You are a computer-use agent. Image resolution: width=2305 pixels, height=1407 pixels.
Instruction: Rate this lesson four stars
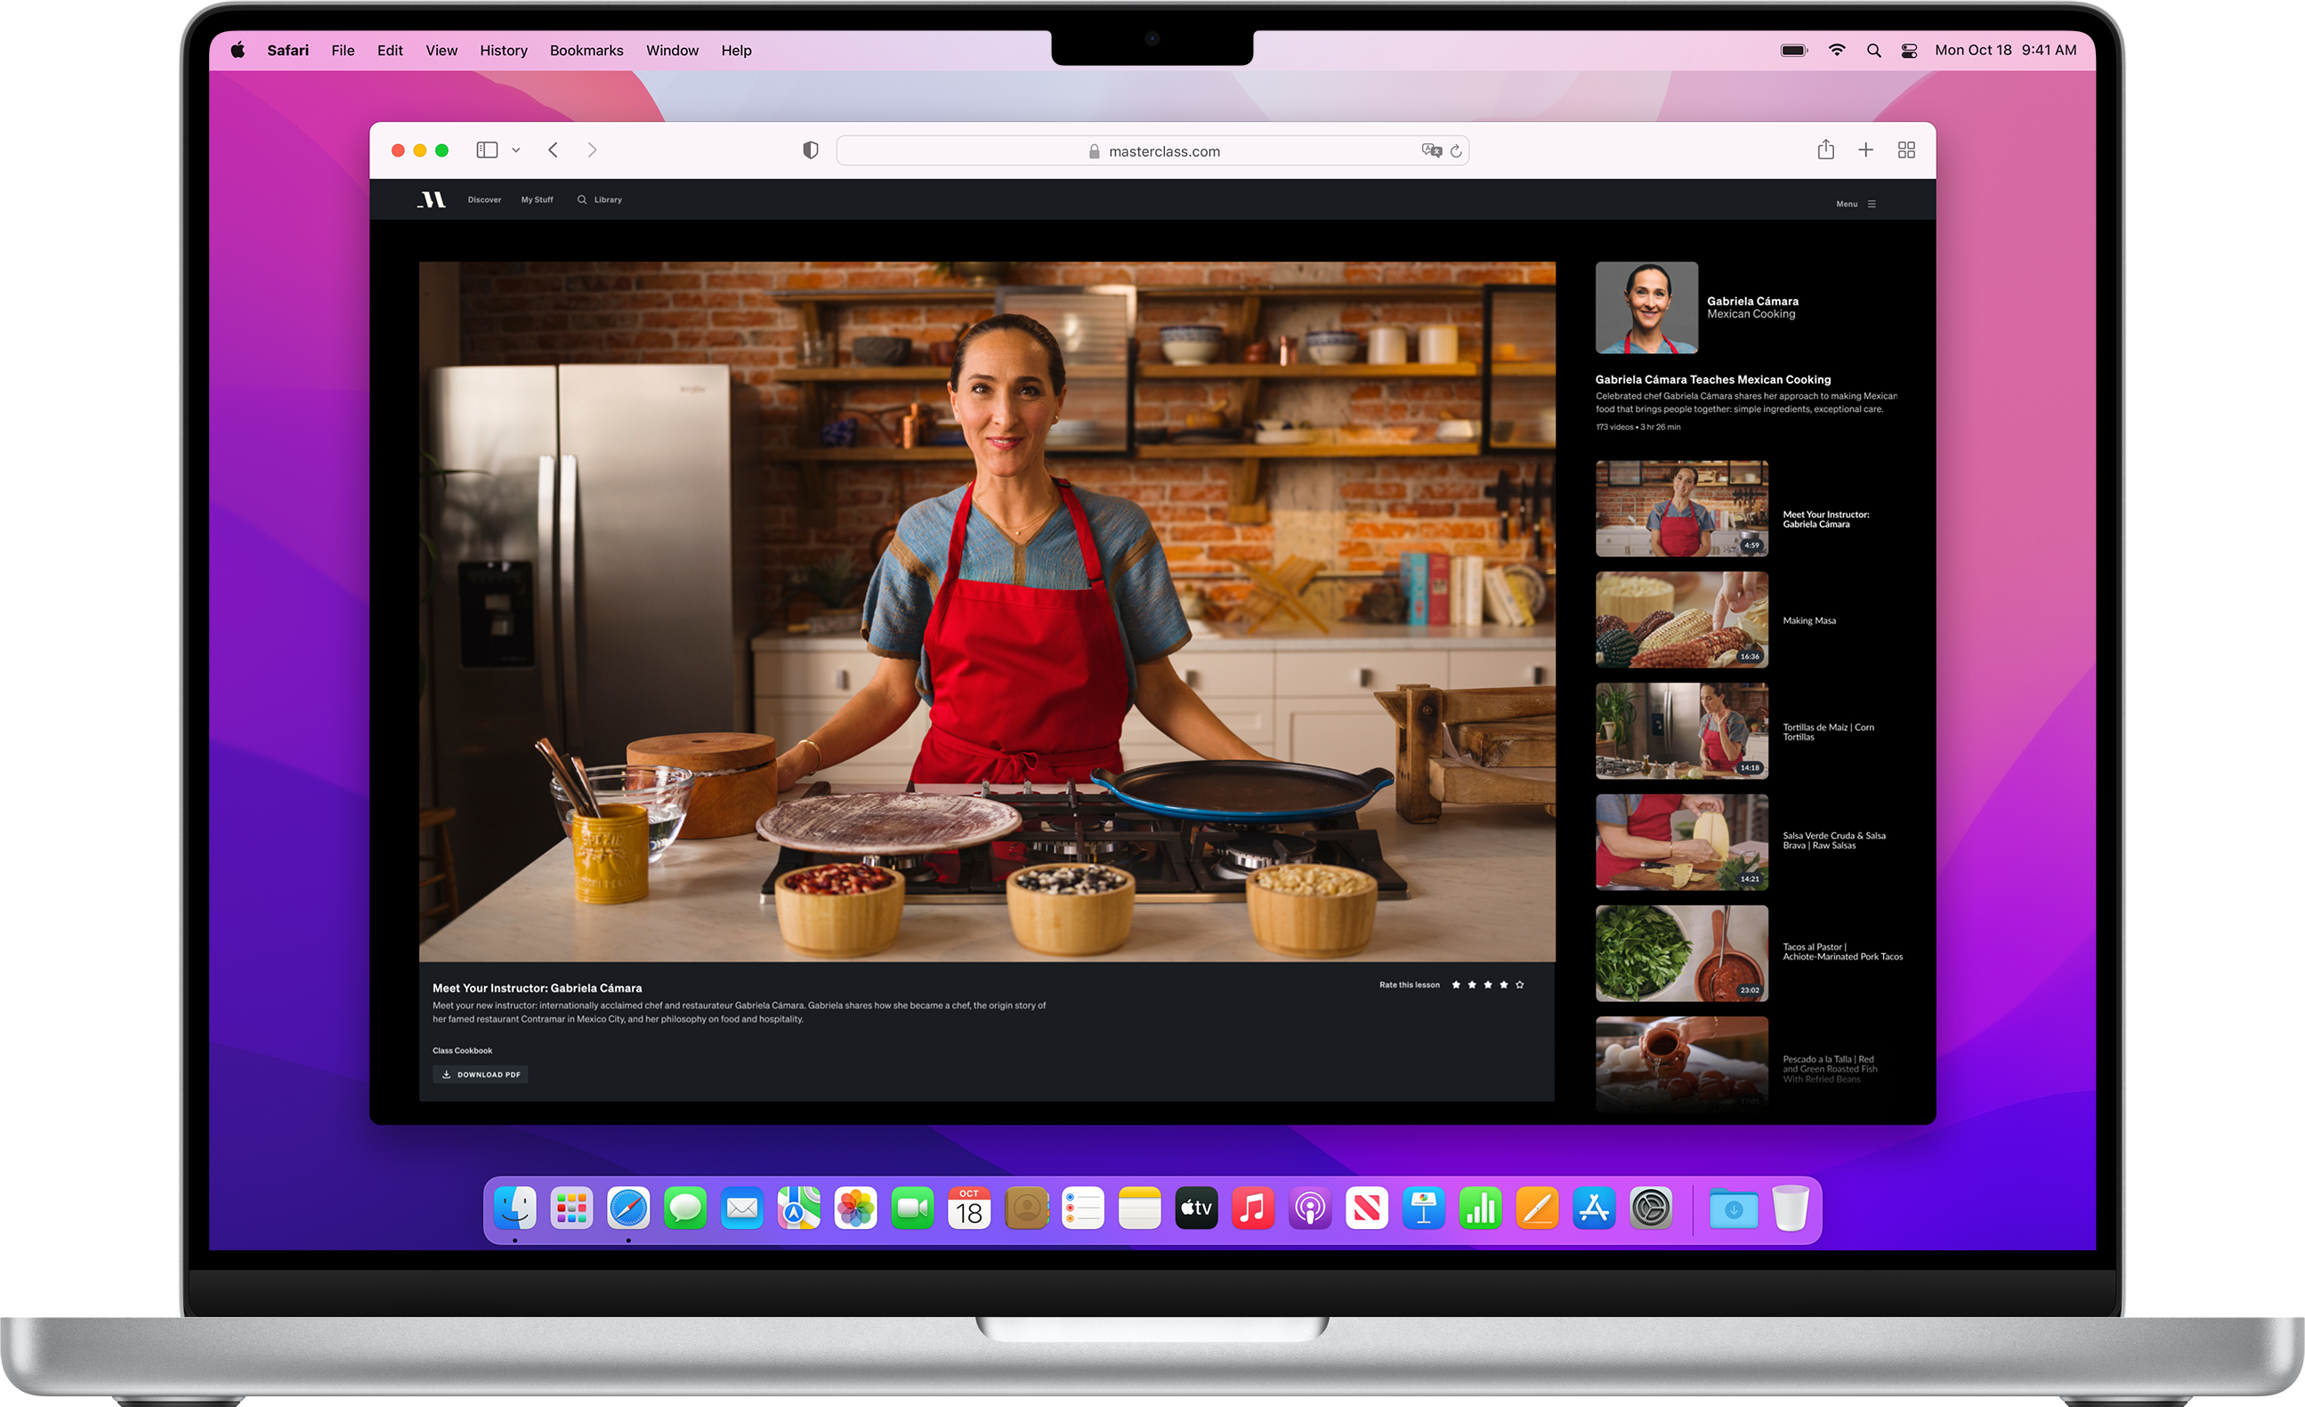[x=1504, y=985]
